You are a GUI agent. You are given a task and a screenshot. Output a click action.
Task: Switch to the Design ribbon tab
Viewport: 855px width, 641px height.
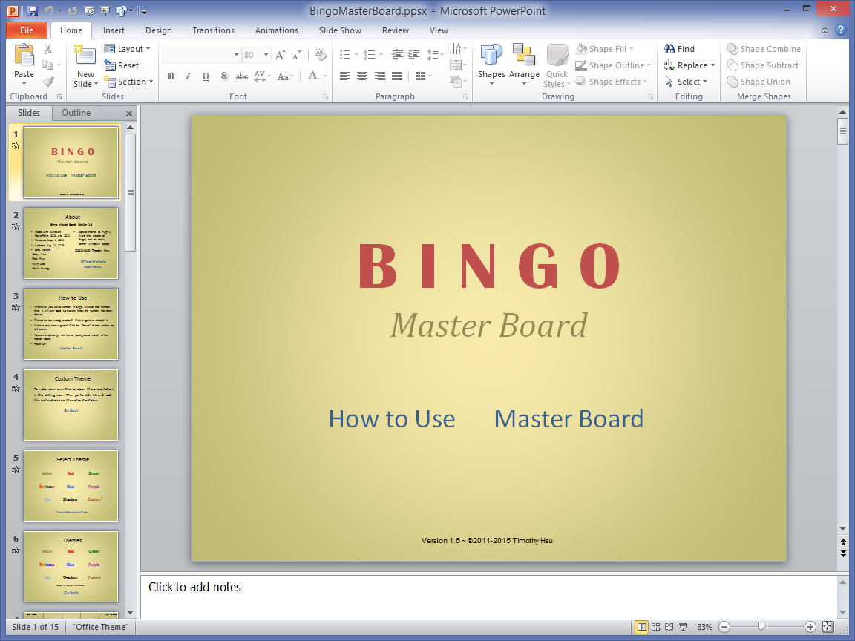pyautogui.click(x=159, y=30)
